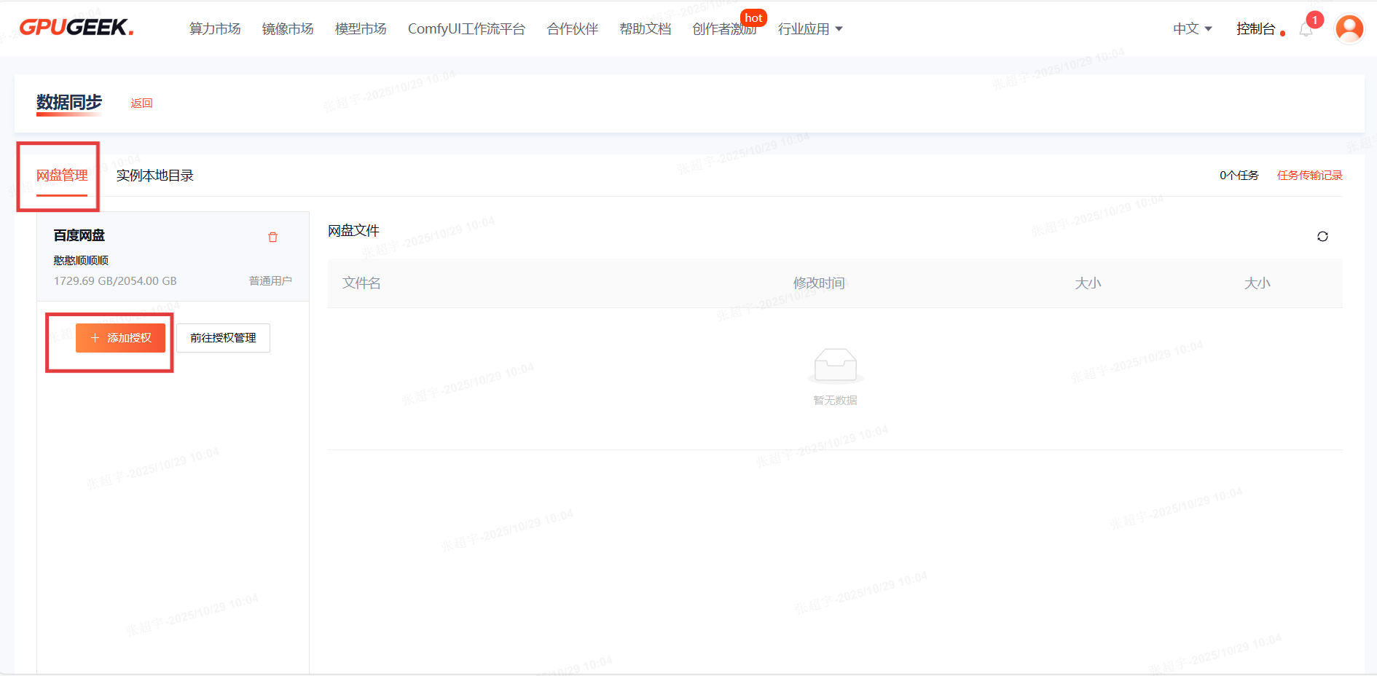Viewport: 1377px width, 676px height.
Task: Open the 控制台 console
Action: point(1255,29)
